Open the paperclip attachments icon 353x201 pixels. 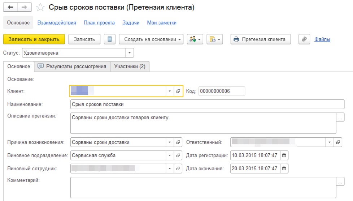point(304,39)
